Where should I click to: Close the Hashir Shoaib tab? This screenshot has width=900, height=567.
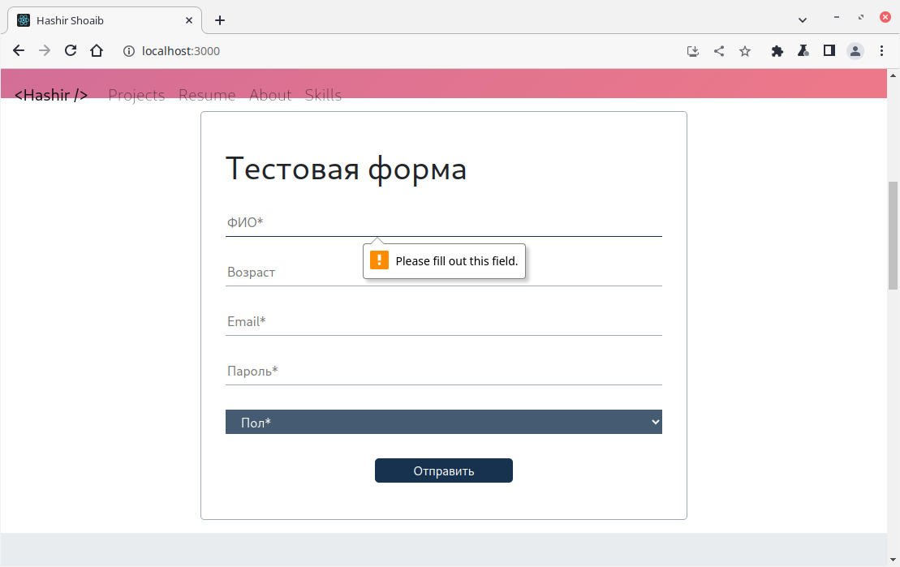point(189,20)
